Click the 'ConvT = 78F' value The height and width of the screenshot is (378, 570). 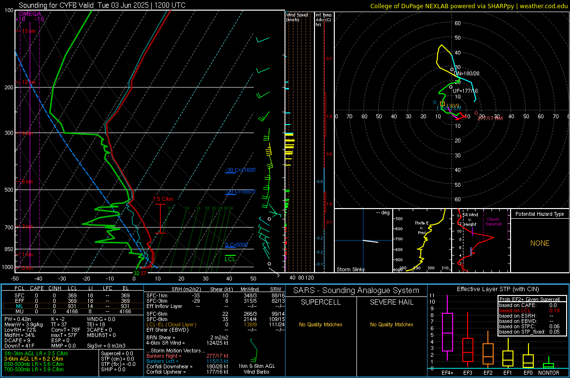coord(66,330)
